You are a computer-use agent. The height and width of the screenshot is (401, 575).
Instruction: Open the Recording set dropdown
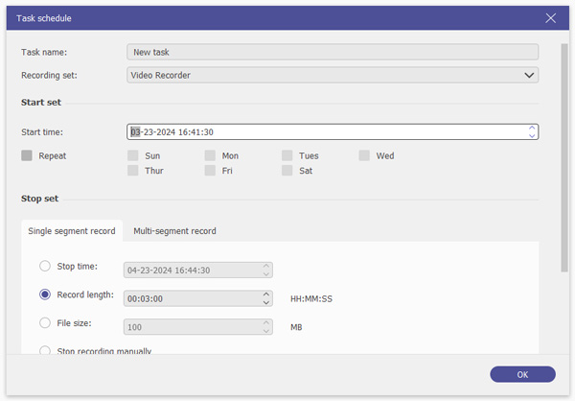click(x=528, y=75)
